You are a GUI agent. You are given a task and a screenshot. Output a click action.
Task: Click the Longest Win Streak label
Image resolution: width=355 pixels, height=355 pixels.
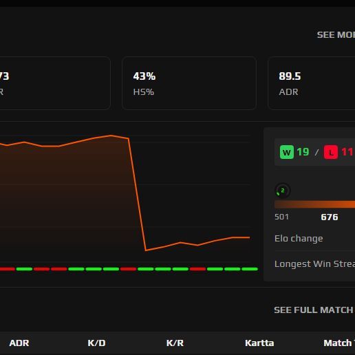pyautogui.click(x=314, y=264)
